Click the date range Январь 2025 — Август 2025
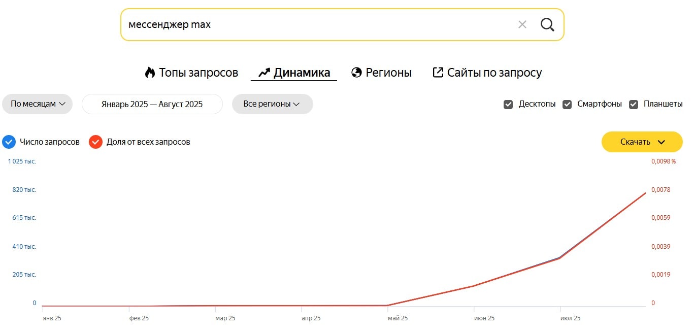Viewport: 694px width, 333px height. [x=152, y=104]
